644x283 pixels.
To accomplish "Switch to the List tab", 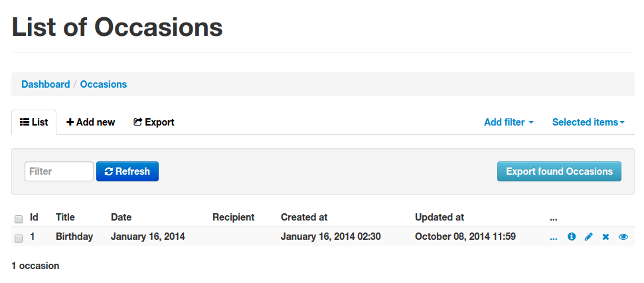I will 34,122.
